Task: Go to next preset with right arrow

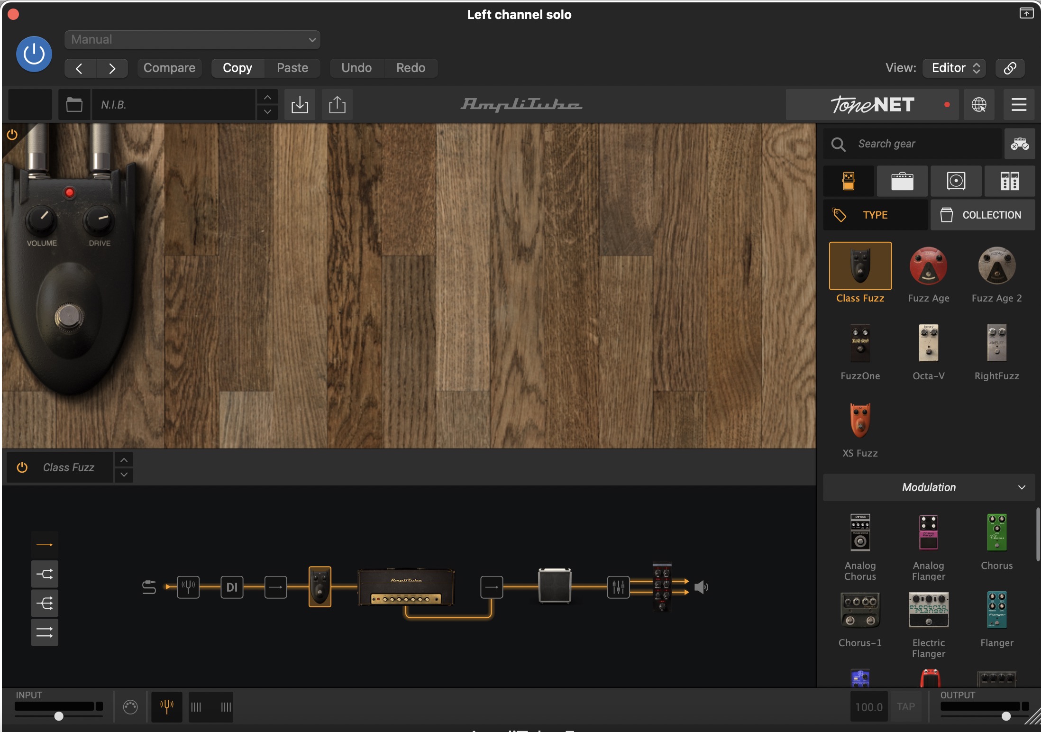Action: point(112,68)
